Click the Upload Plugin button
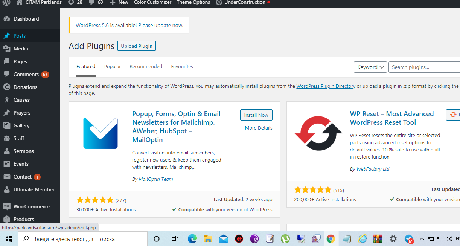460x246 pixels. (x=137, y=46)
